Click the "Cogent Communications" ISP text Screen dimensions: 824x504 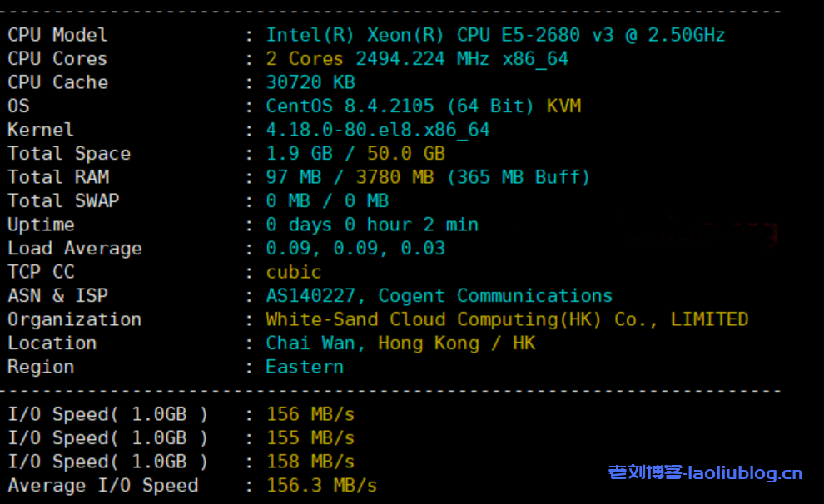(495, 296)
